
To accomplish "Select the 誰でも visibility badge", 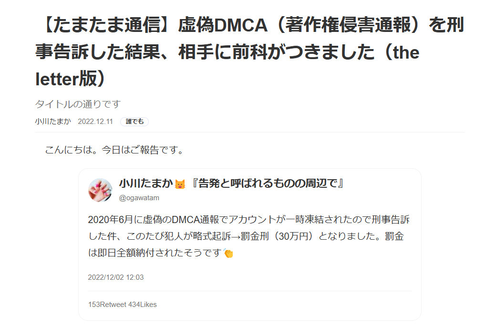I will point(134,122).
